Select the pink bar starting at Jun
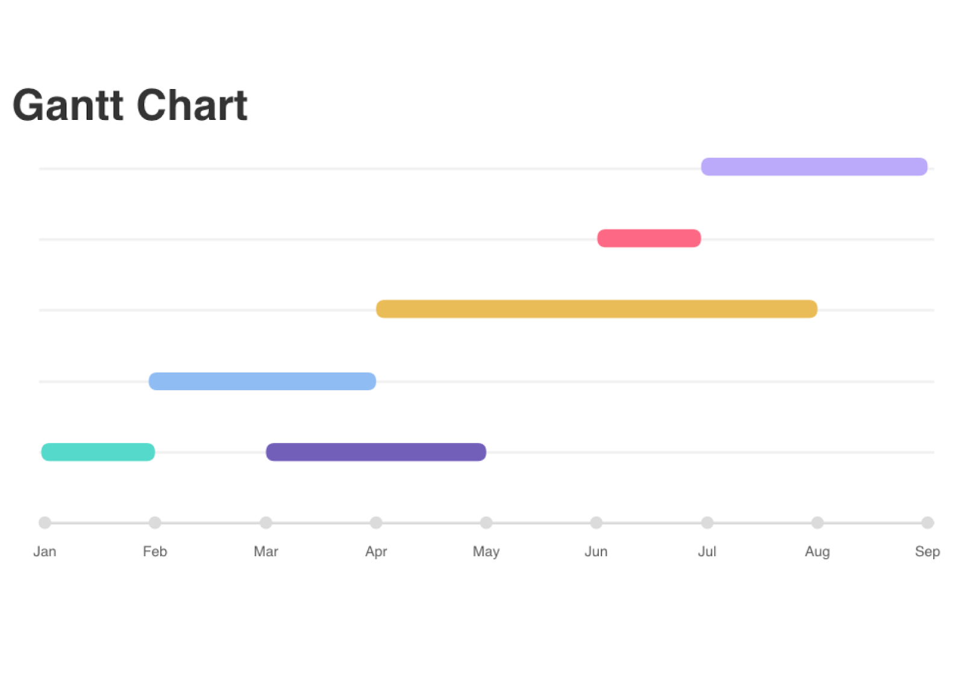Screen dimensions: 964x688 click(649, 238)
